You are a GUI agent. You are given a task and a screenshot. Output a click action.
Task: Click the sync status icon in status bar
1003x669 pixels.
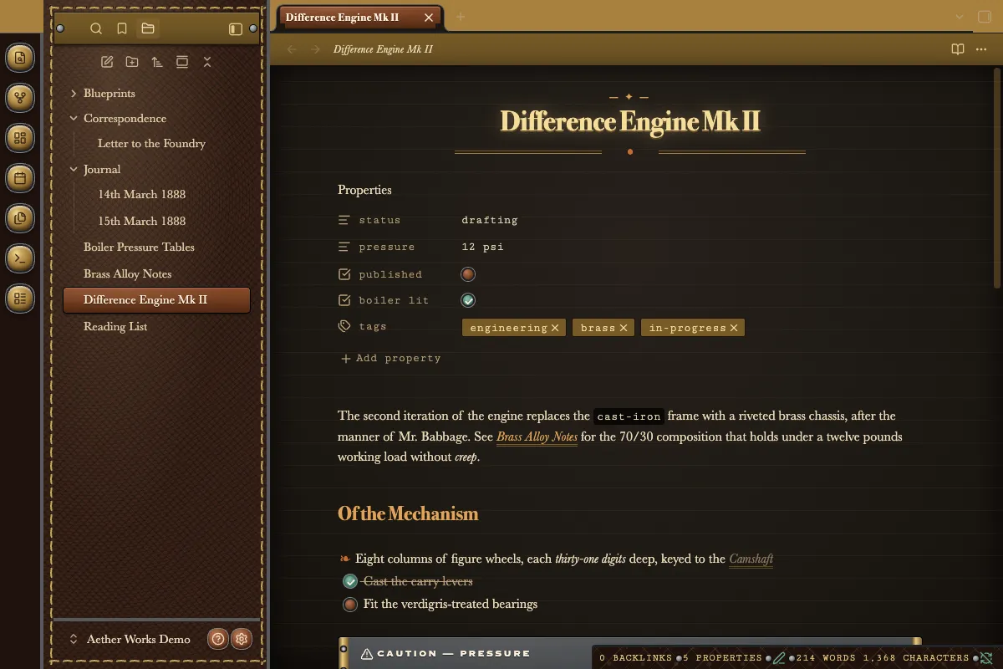pyautogui.click(x=986, y=658)
